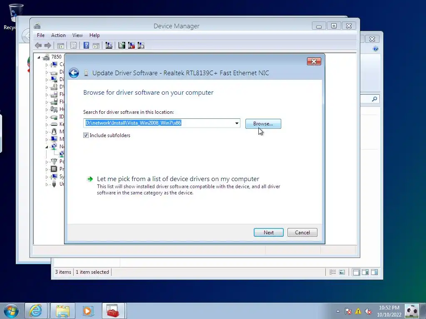Click the Update Driver Software toolbar icon
Image resolution: width=426 pixels, height=319 pixels.
click(122, 45)
